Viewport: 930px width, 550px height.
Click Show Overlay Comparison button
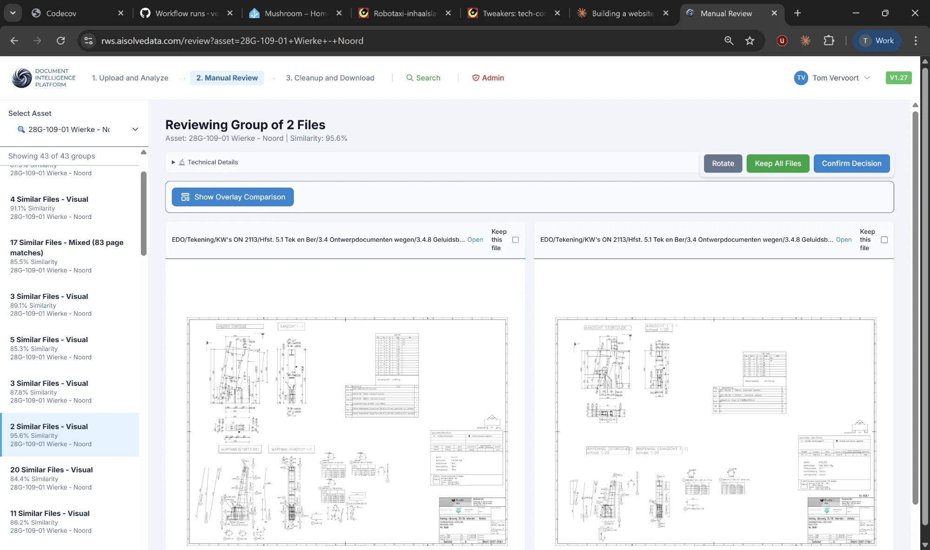coord(232,197)
